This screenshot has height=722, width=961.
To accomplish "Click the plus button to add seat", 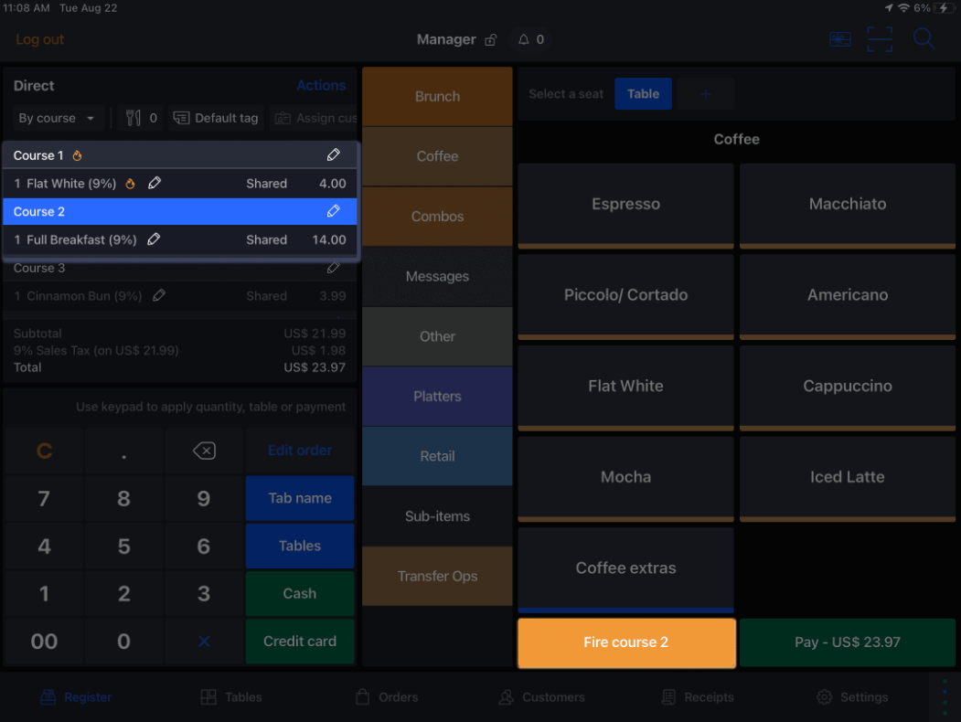I will pyautogui.click(x=705, y=94).
